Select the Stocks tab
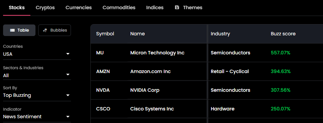323x123 pixels. pos(17,7)
